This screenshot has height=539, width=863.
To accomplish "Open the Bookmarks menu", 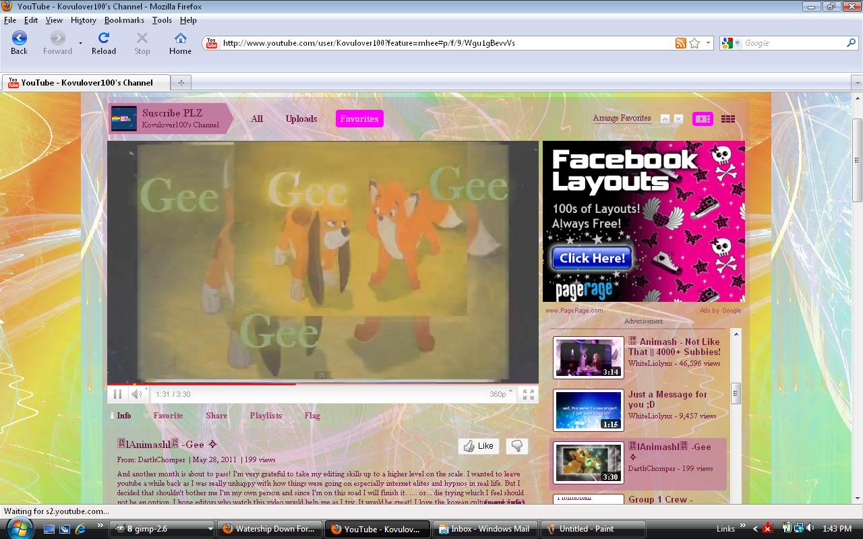I will [124, 20].
